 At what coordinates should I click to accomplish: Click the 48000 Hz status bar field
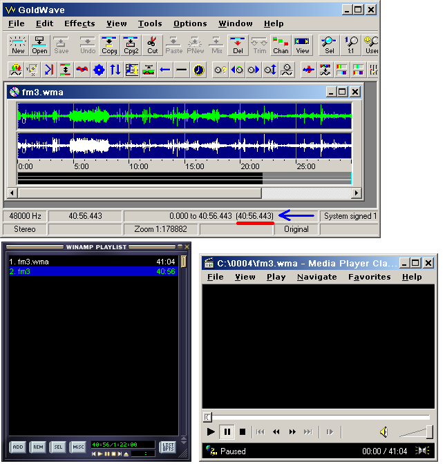[25, 216]
